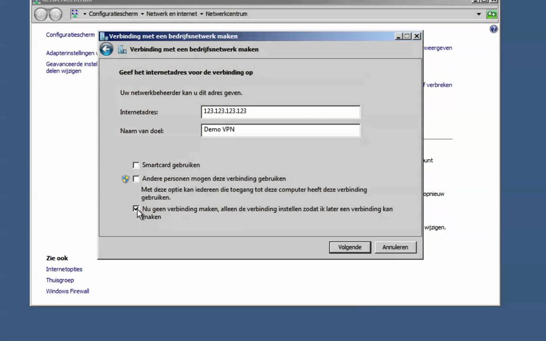The height and width of the screenshot is (341, 546).
Task: Uncheck 'Nu geen verbinding maken' checkbox
Action: tap(136, 209)
